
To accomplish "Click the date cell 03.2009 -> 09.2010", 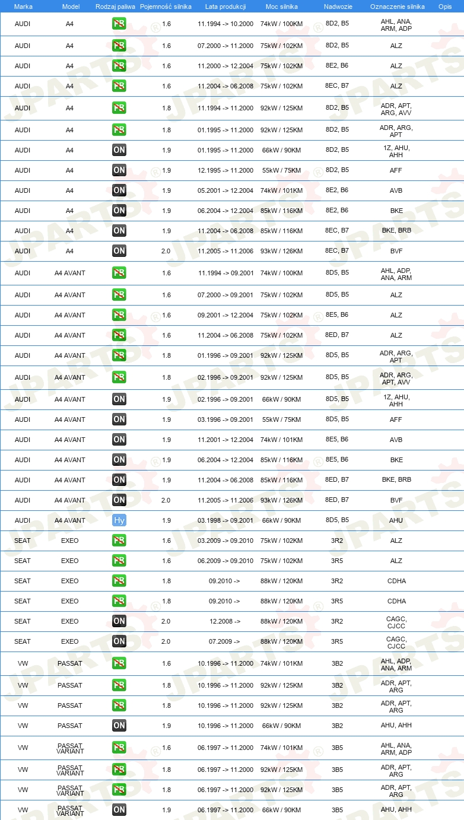I will pos(225,541).
